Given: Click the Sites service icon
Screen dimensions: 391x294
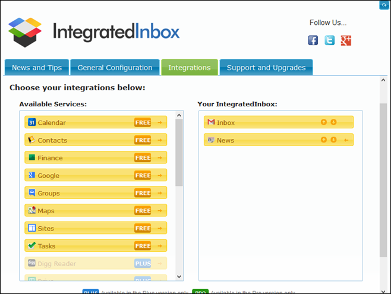Looking at the screenshot, I should (x=31, y=227).
